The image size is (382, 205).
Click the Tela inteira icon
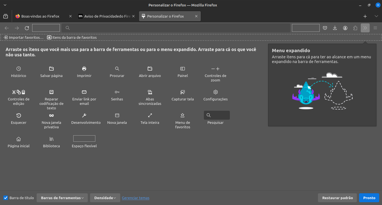[x=150, y=115]
